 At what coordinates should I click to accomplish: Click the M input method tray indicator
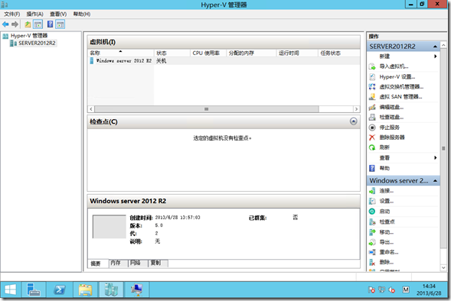coord(406,290)
